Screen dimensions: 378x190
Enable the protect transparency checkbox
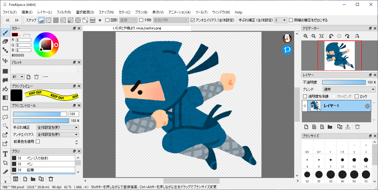pos(305,96)
